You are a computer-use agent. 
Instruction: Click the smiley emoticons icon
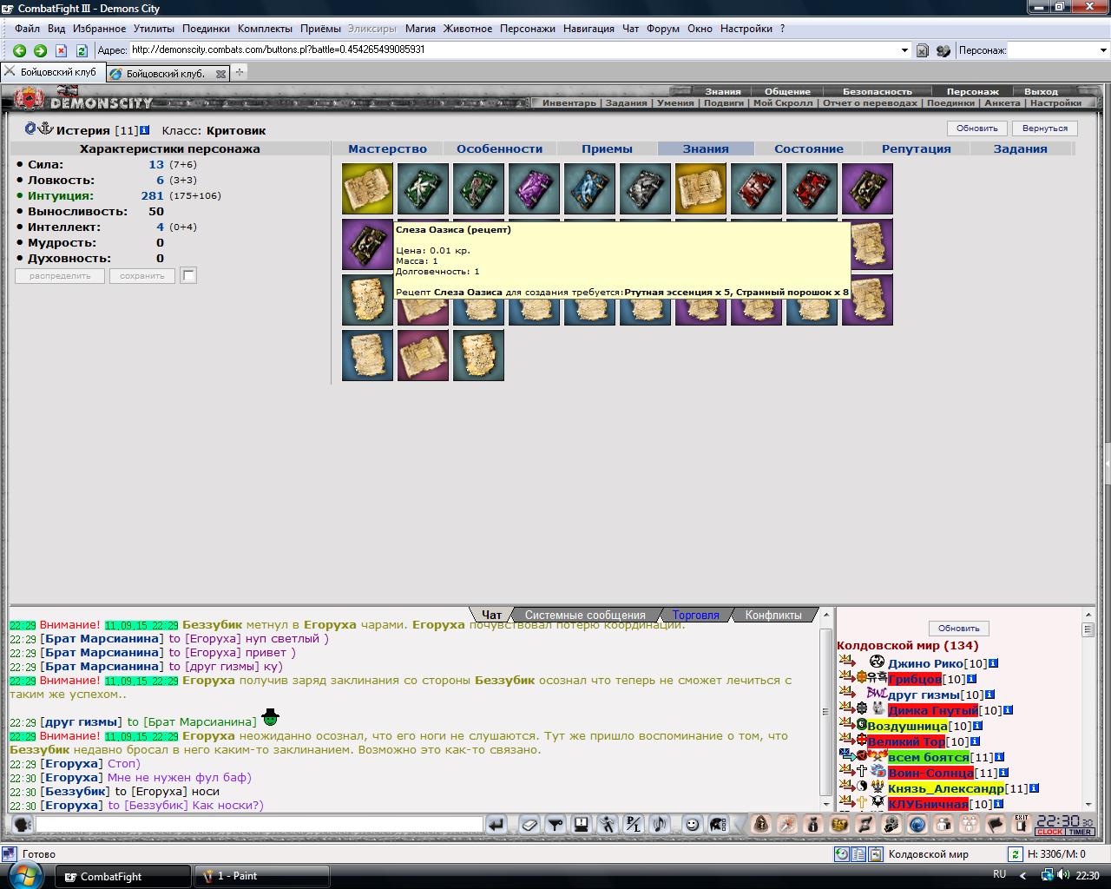click(x=692, y=824)
